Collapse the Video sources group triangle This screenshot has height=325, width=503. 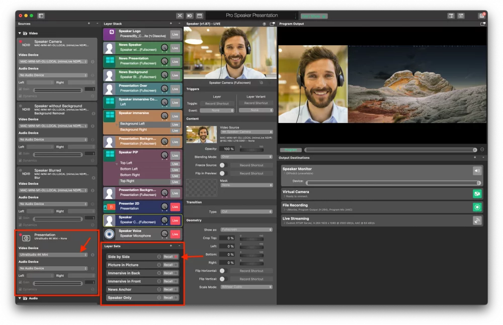point(20,33)
